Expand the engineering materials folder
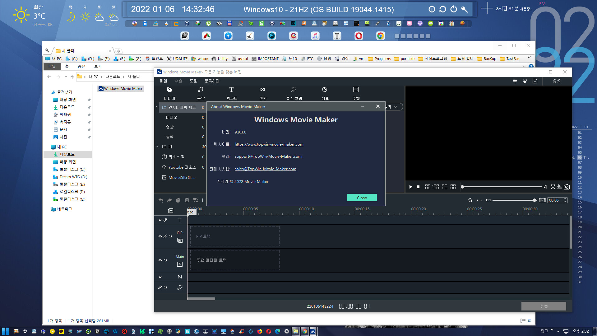The width and height of the screenshot is (597, 336). pos(157,107)
